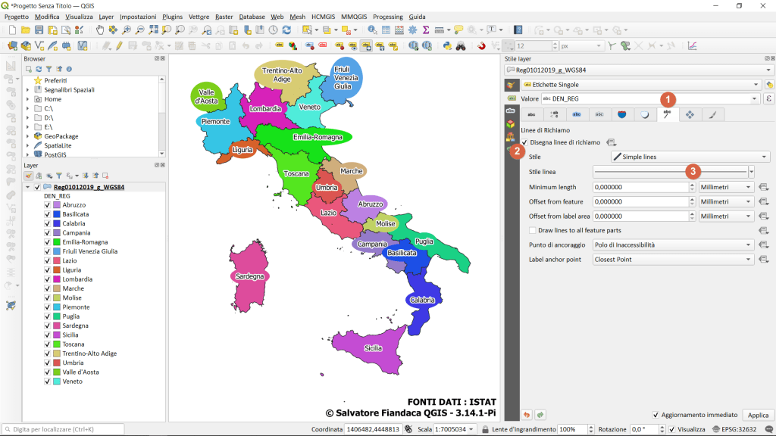The height and width of the screenshot is (436, 776).
Task: Switch to the Shield background label tab
Action: (621, 114)
